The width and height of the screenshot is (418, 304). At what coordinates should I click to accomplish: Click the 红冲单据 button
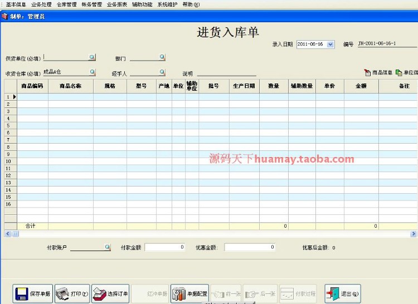[150, 293]
